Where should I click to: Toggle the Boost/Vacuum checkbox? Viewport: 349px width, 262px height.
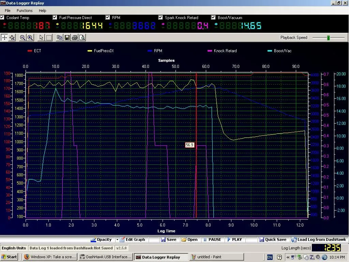pyautogui.click(x=213, y=17)
